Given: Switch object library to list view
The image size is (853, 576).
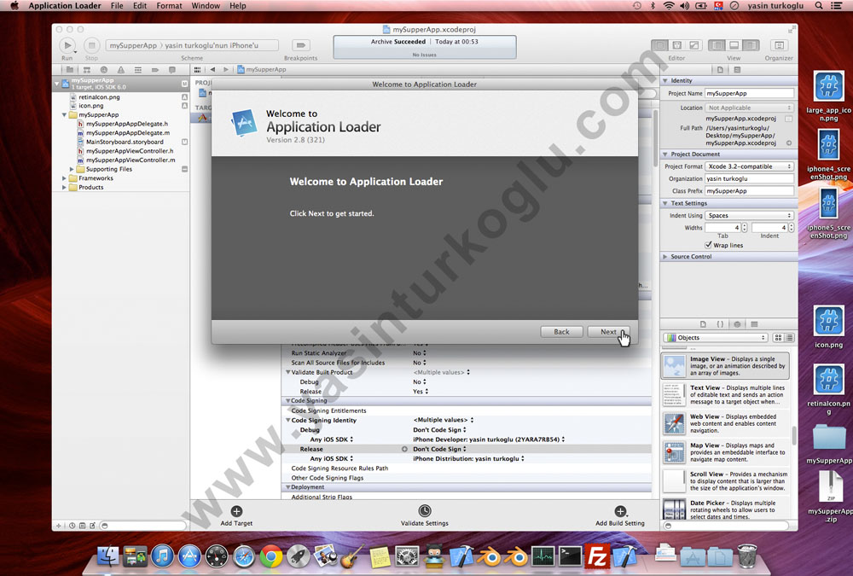Looking at the screenshot, I should [789, 338].
